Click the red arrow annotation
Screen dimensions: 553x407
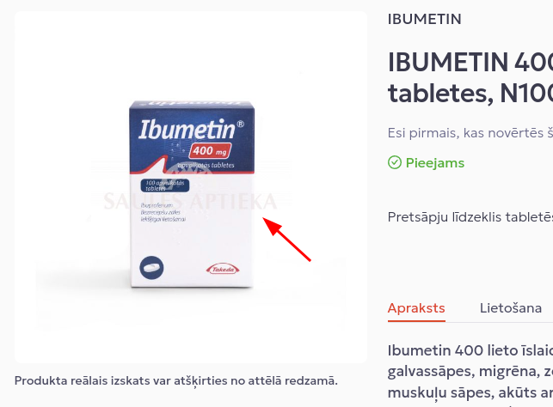click(x=286, y=239)
